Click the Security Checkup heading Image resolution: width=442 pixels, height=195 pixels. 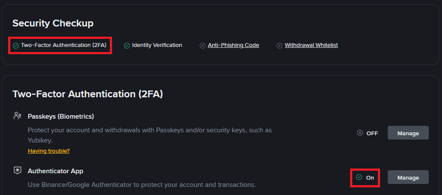53,23
